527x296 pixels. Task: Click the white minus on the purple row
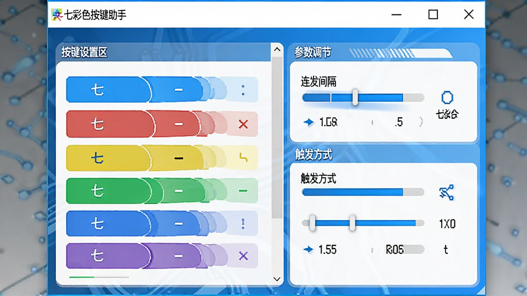pyautogui.click(x=179, y=256)
